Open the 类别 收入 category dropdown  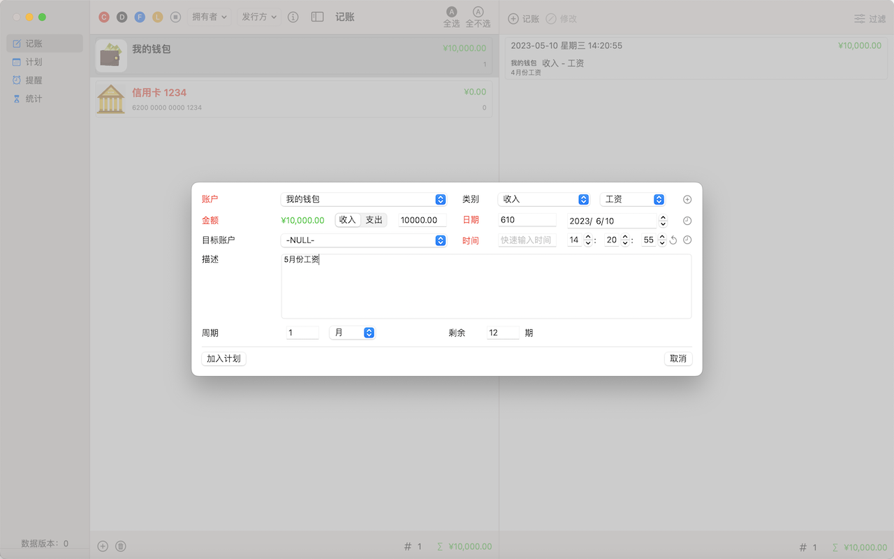544,199
